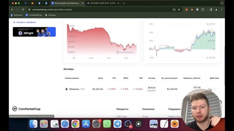Image resolution: width=234 pixels, height=131 pixels.
Task: Open Finder from the dock
Action: pyautogui.click(x=33, y=124)
